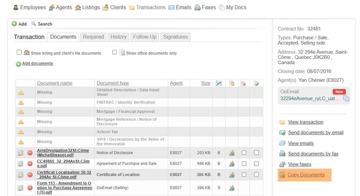This screenshot has height=196, width=360.
Task: Tick delete checkbox for Certificate of Location
Action: tap(244, 175)
